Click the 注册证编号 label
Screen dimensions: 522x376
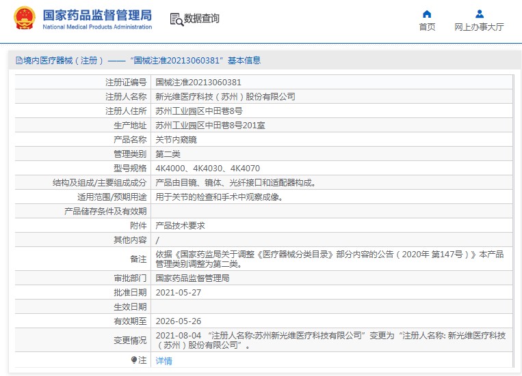[x=126, y=83]
